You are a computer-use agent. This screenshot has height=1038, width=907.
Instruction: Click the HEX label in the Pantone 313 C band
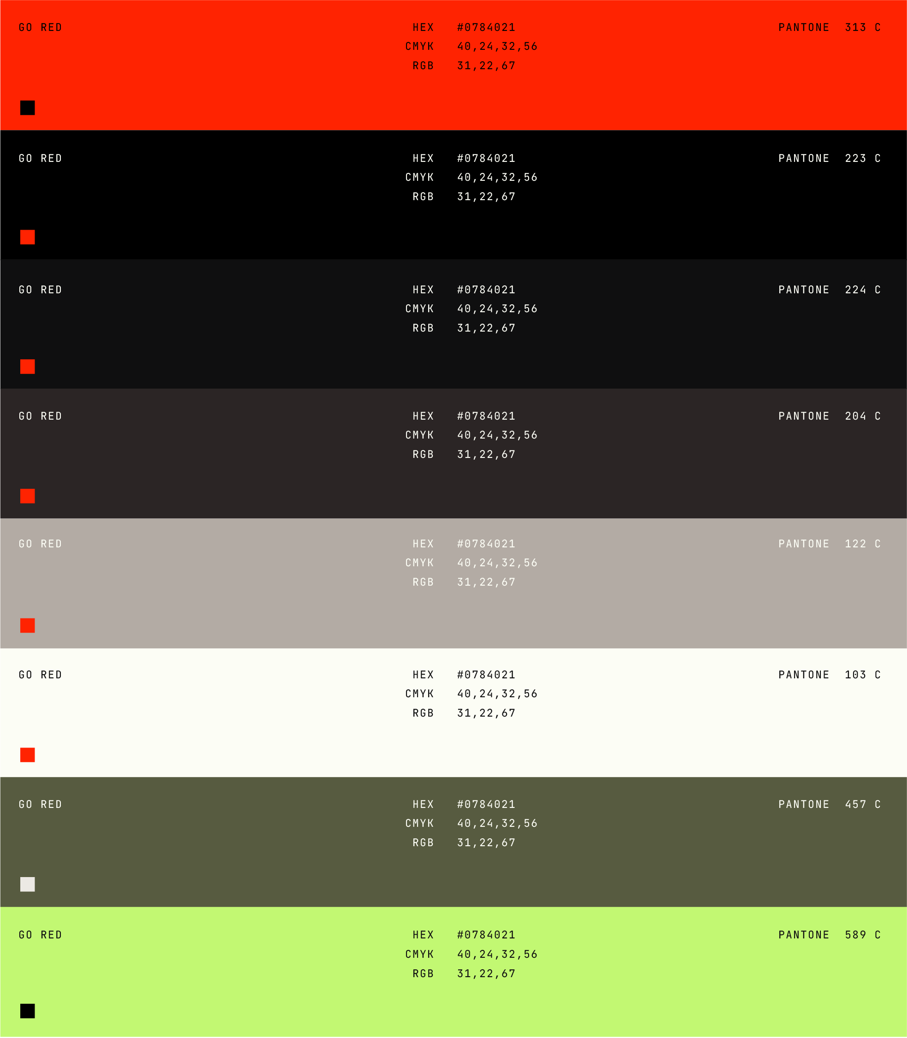pyautogui.click(x=423, y=27)
